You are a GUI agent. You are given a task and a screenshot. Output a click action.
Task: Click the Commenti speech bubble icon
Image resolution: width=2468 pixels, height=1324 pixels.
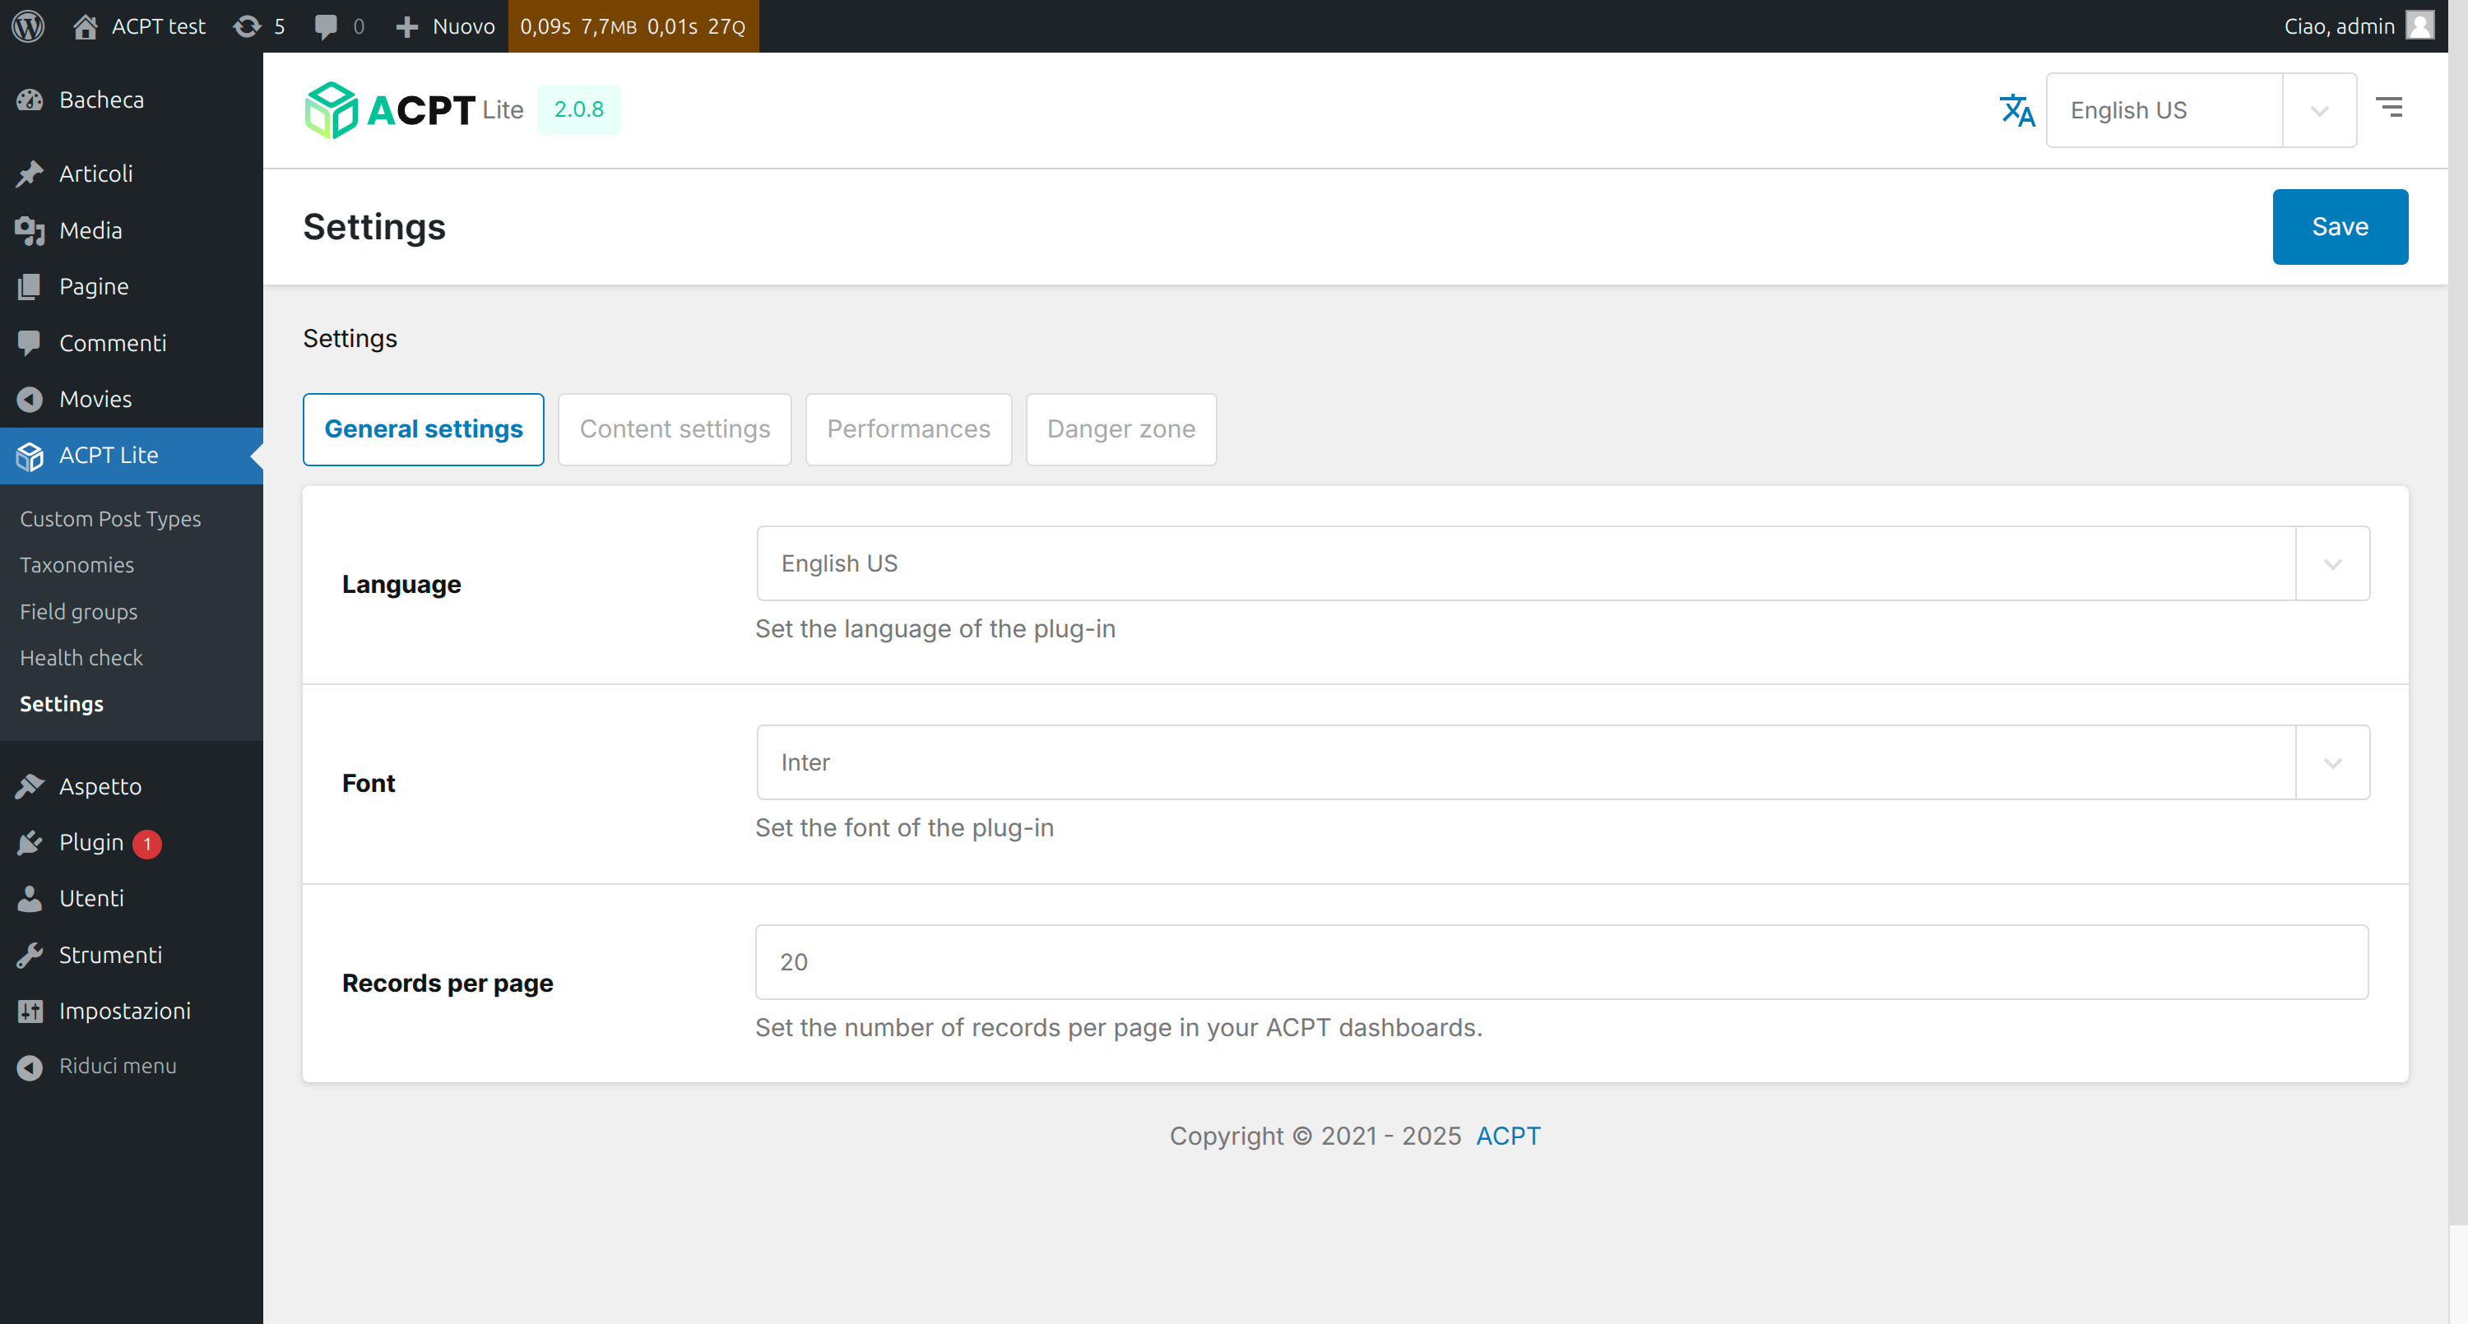30,343
